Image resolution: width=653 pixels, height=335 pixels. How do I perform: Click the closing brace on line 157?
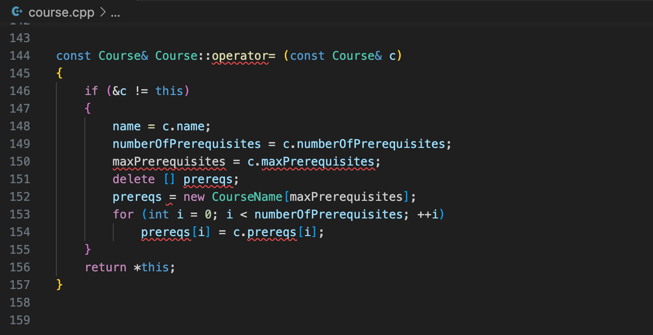point(59,285)
